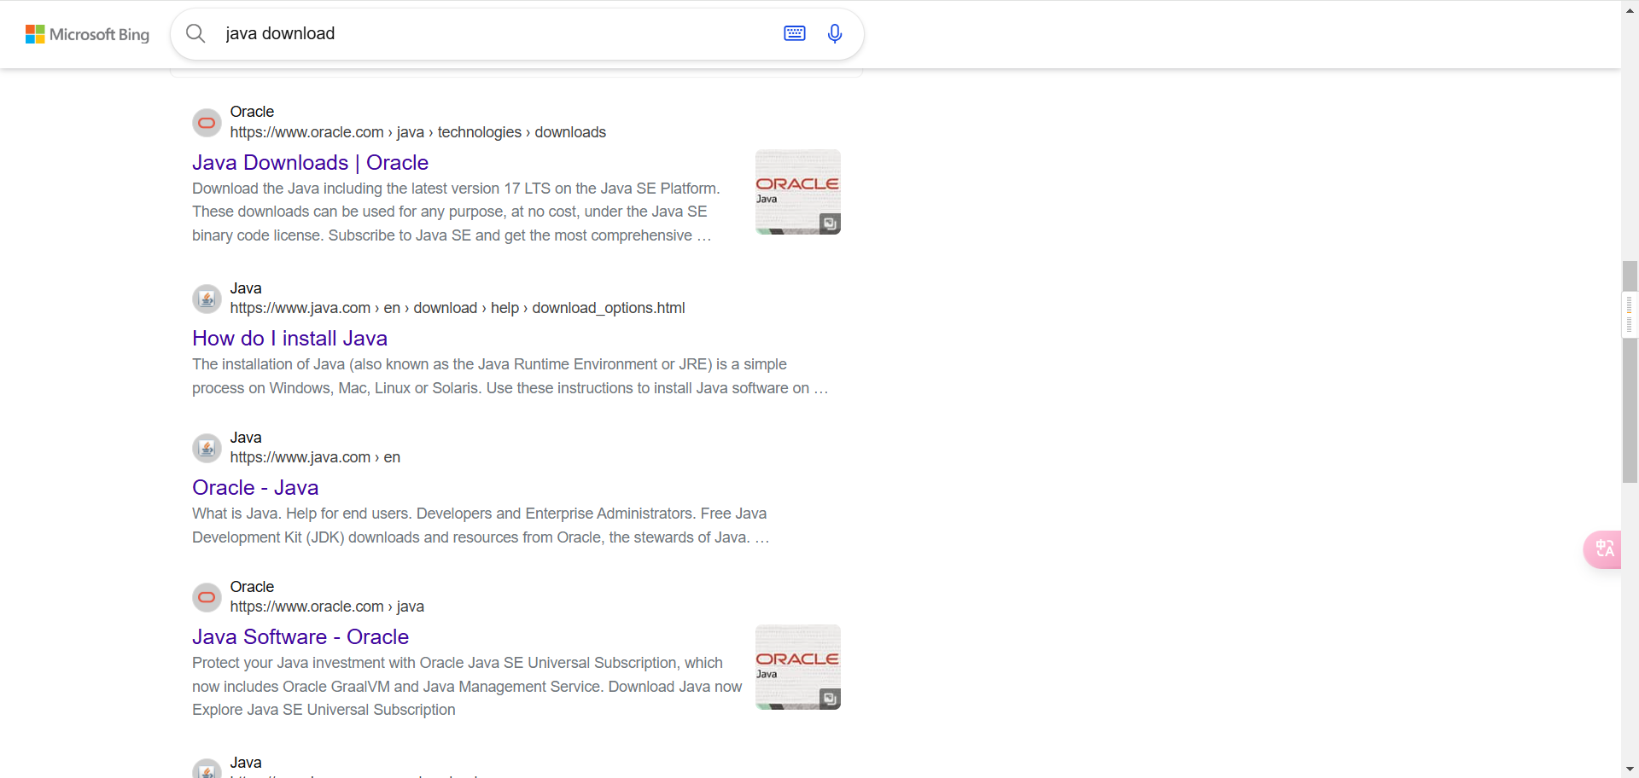1639x778 pixels.
Task: Open the Java Downloads | Oracle result
Action: pyautogui.click(x=311, y=162)
